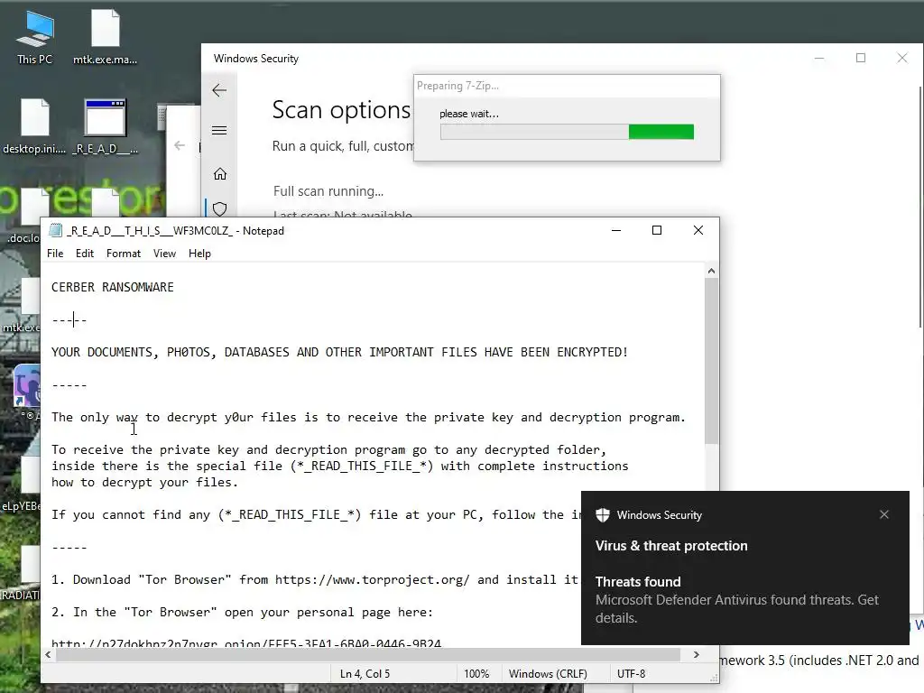Image resolution: width=924 pixels, height=693 pixels.
Task: Open View menu in Notepad
Action: (164, 254)
